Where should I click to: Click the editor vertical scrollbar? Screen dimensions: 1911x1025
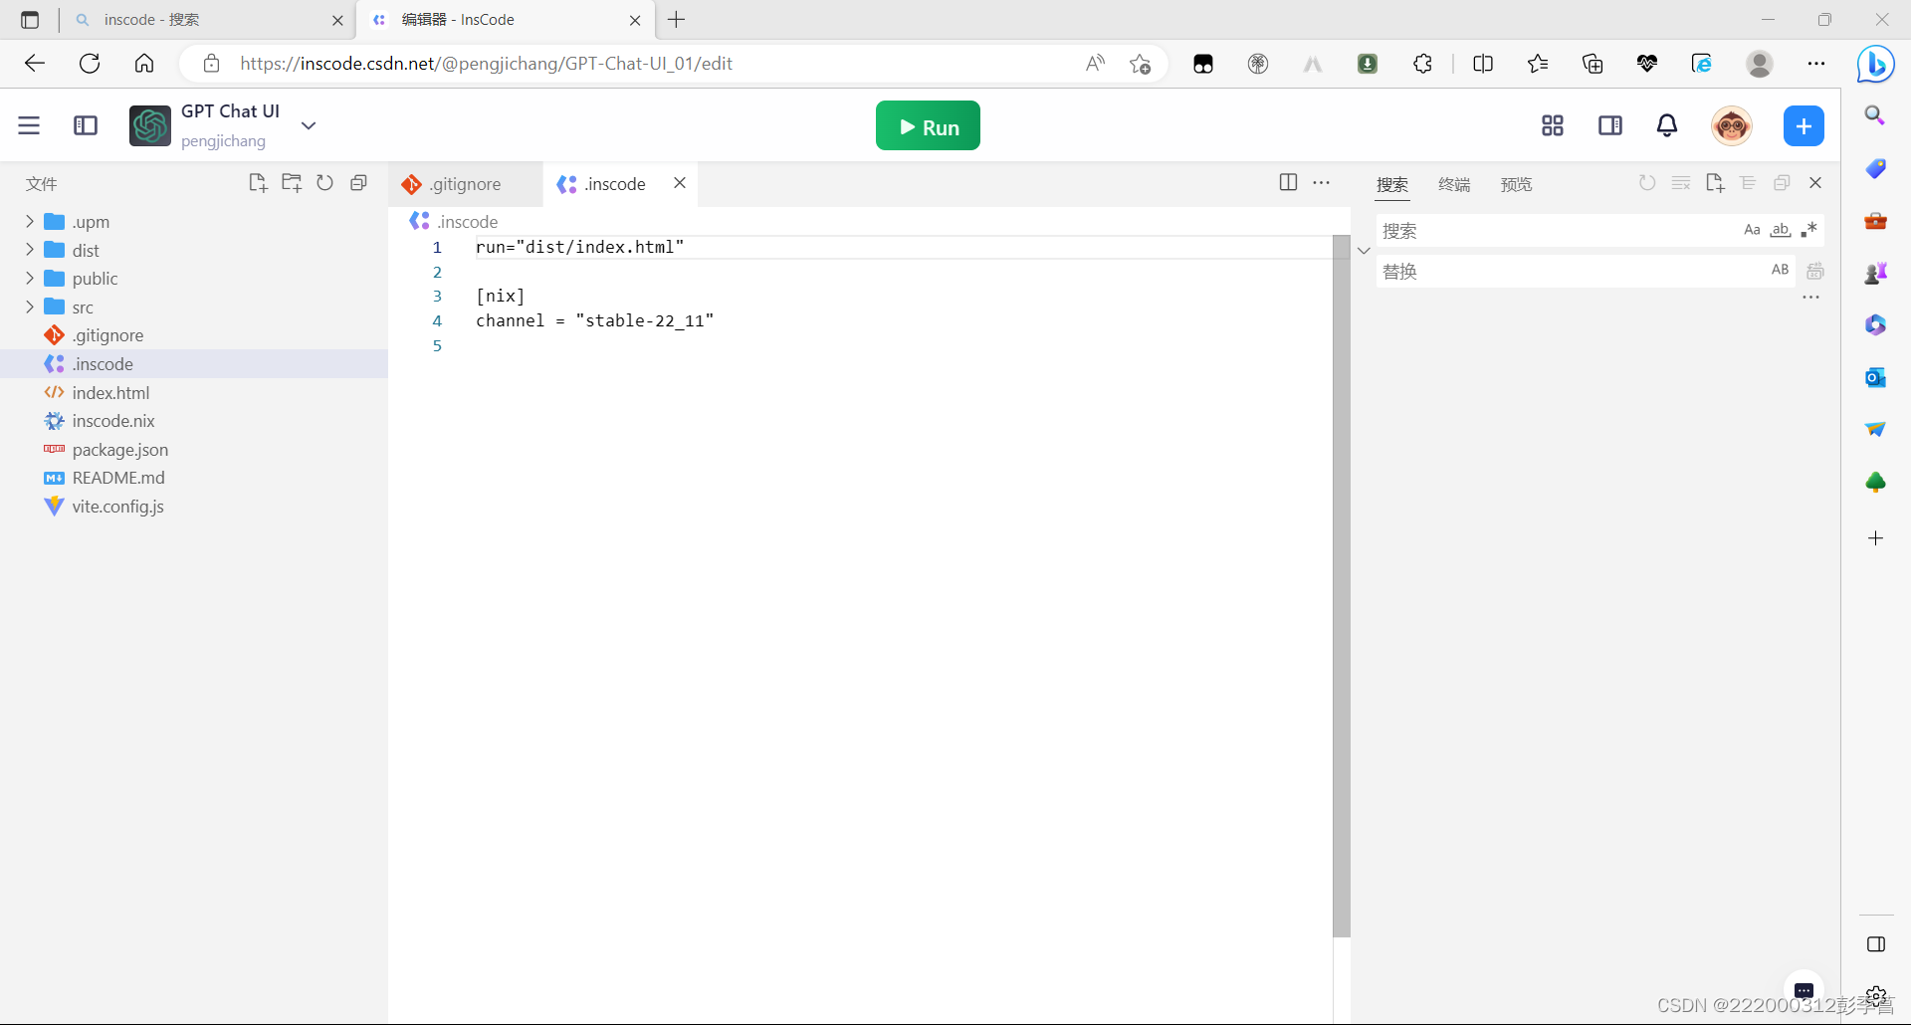tap(1341, 585)
